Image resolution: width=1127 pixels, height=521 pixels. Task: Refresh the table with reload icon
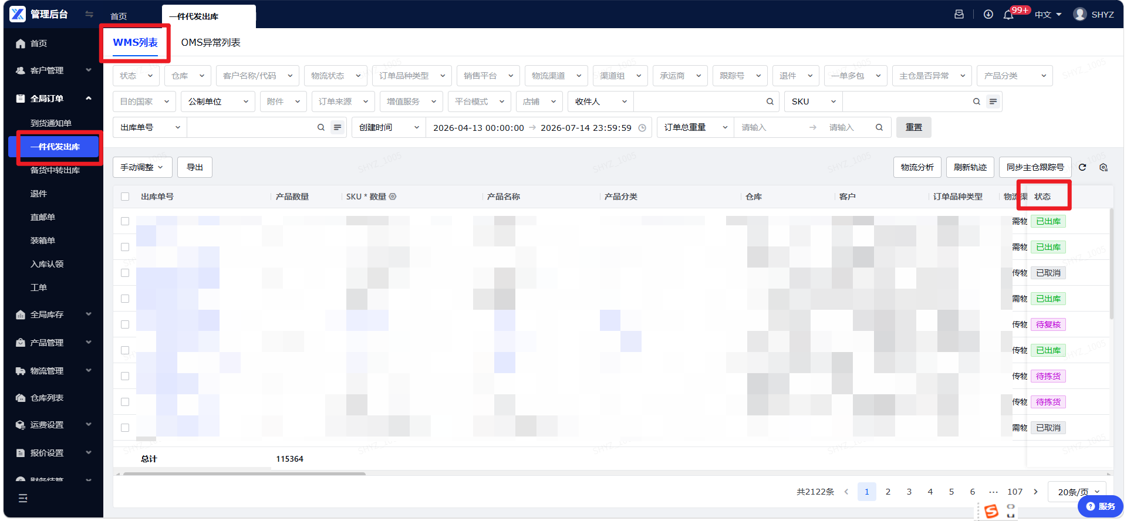point(1082,167)
